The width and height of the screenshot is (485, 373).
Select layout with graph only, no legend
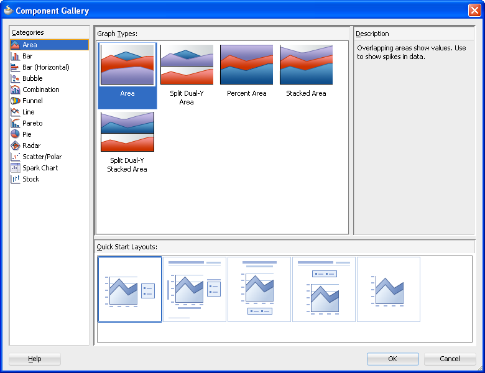389,290
